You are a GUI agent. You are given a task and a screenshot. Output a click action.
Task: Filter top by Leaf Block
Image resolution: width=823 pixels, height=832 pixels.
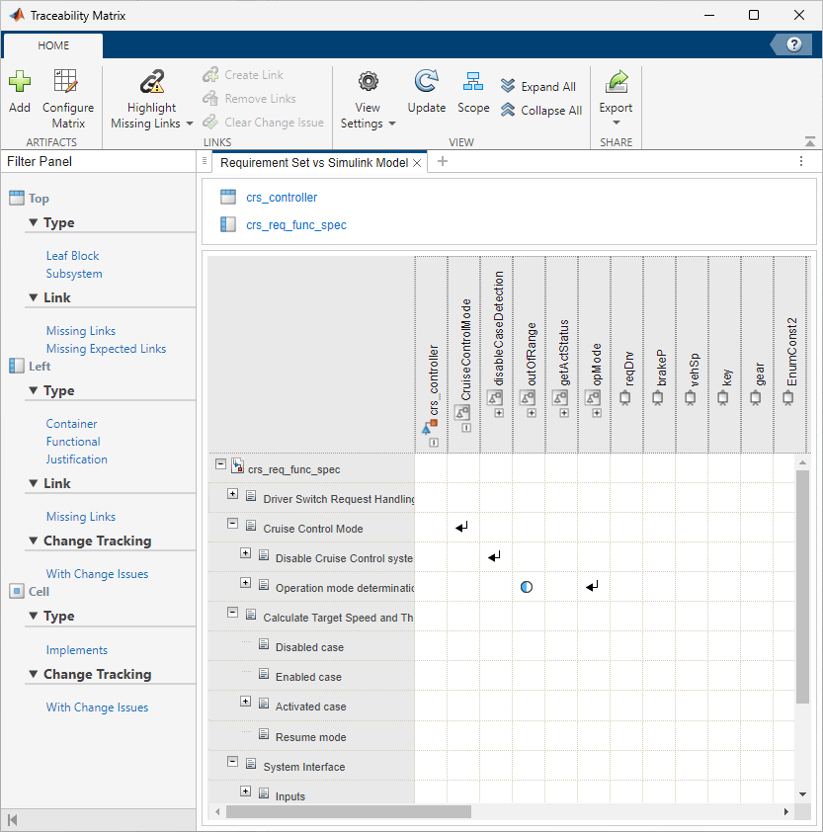(73, 256)
